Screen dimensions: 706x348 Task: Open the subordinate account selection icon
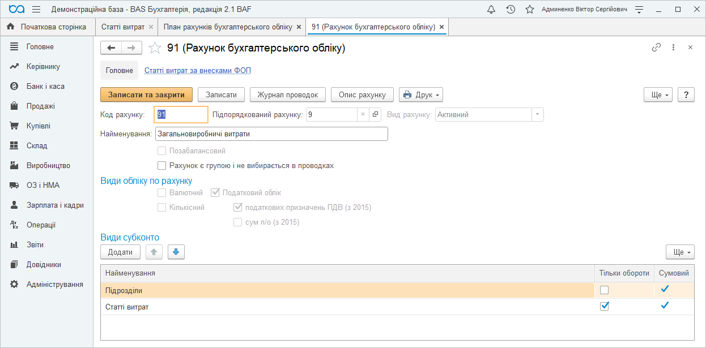point(375,114)
